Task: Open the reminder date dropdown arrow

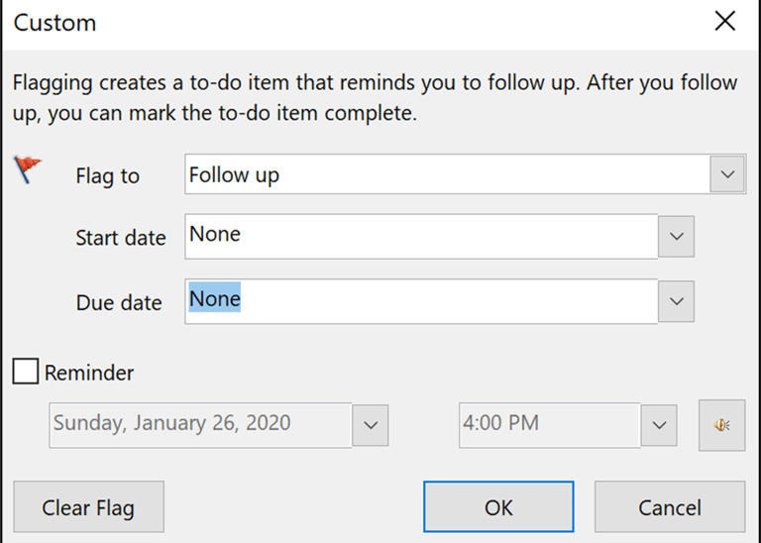Action: (370, 425)
